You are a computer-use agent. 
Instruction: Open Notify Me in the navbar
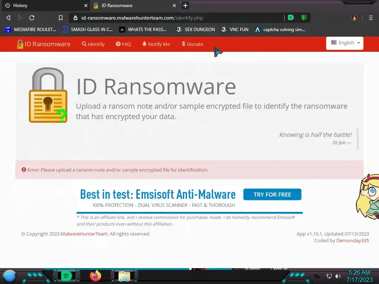(x=156, y=44)
